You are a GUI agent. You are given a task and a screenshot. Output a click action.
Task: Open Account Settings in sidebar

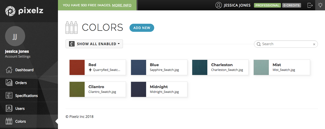pyautogui.click(x=18, y=57)
